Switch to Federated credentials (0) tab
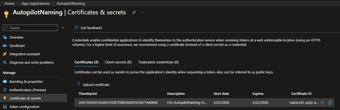Viewport: 340px width, 110px height. [x=158, y=62]
